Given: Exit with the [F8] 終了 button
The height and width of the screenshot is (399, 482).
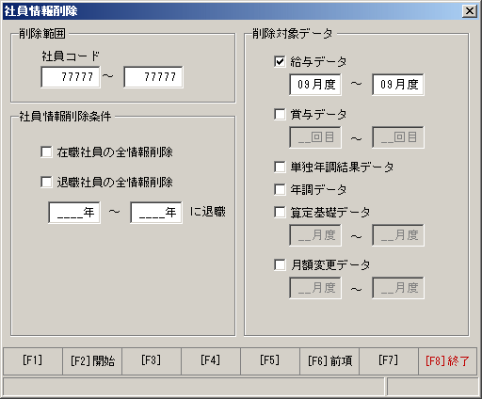Looking at the screenshot, I should pyautogui.click(x=448, y=361).
